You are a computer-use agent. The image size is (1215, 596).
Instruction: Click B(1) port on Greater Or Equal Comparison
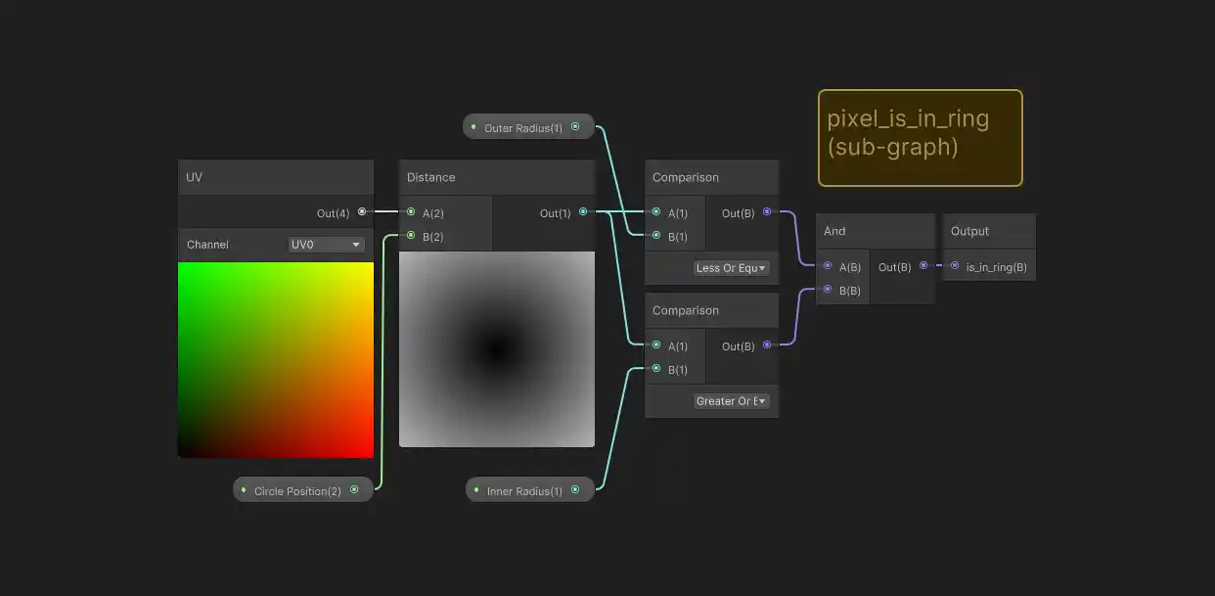click(x=656, y=369)
